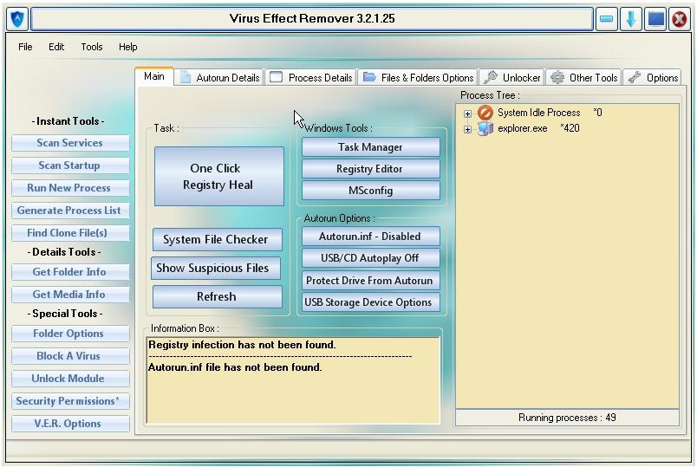
Task: Expand the explorer.exe tree node
Action: (467, 129)
